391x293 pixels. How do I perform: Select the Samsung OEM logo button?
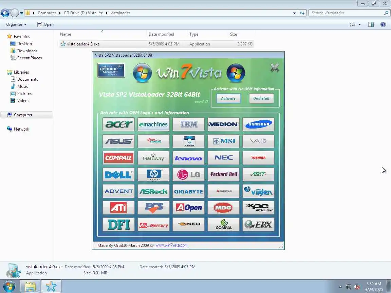(258, 124)
